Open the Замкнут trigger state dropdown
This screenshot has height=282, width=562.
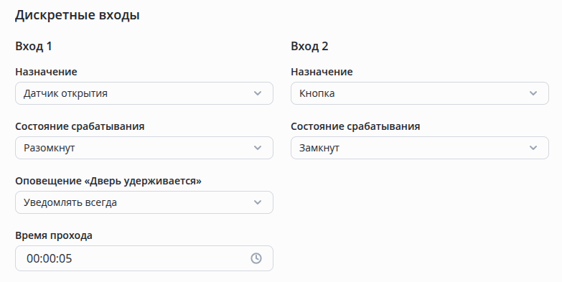420,148
